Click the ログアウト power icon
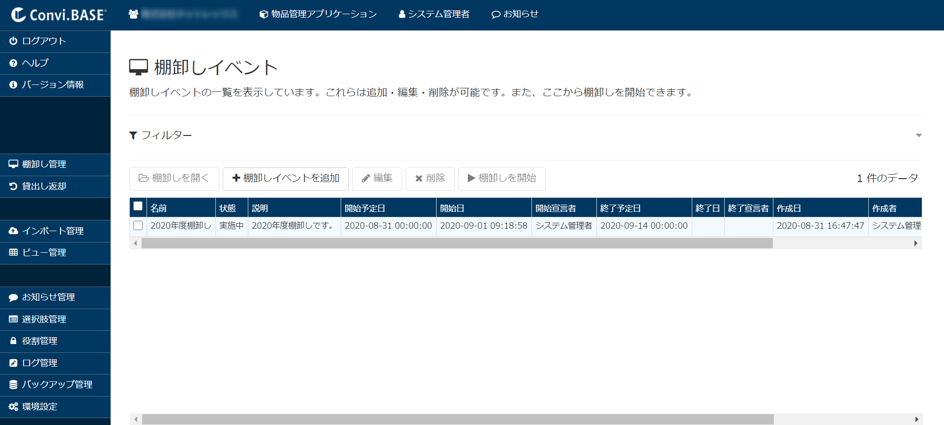 tap(13, 41)
